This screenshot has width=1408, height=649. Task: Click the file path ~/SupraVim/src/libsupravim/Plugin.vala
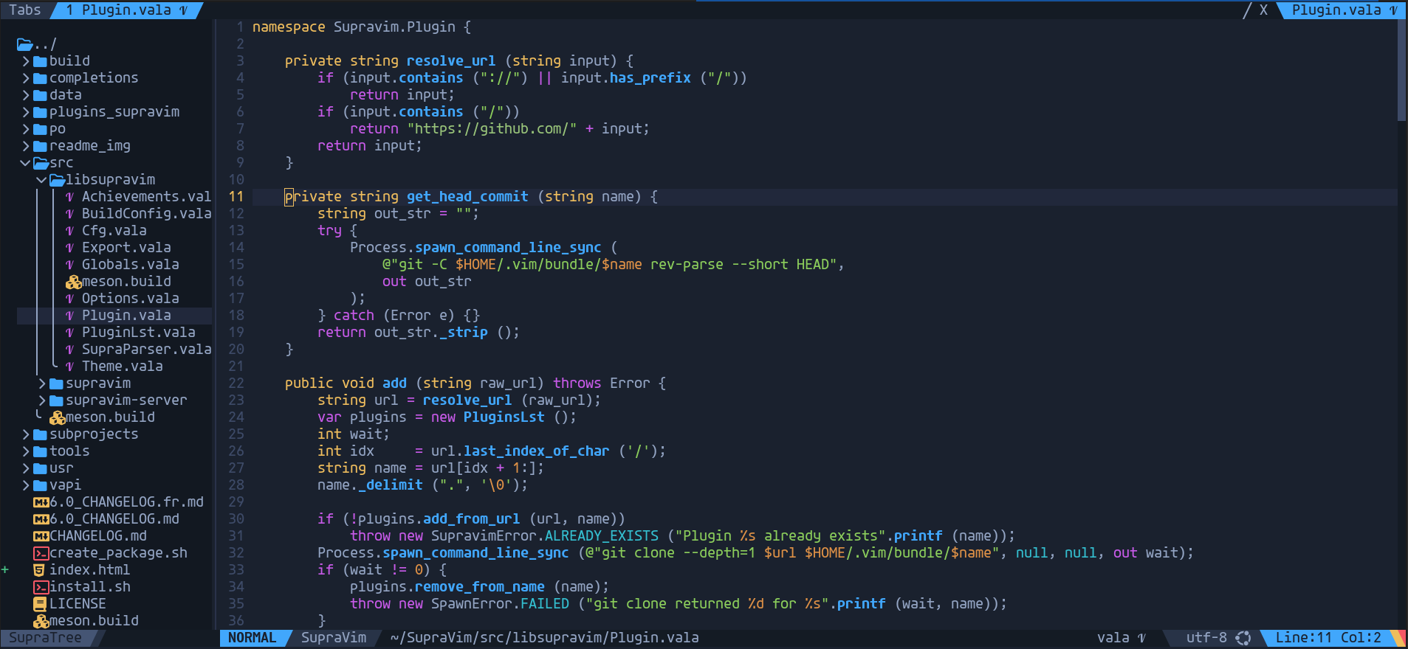(x=545, y=638)
